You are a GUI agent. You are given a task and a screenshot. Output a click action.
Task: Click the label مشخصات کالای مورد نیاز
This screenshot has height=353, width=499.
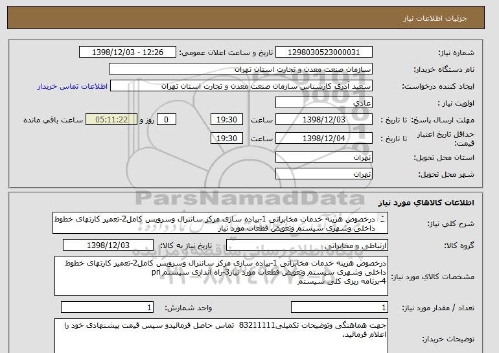(432, 277)
